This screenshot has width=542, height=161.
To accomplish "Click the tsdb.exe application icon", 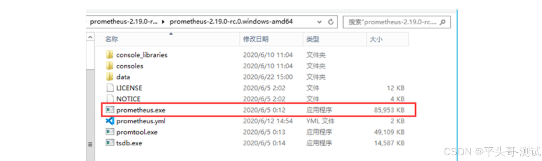I will tap(110, 143).
